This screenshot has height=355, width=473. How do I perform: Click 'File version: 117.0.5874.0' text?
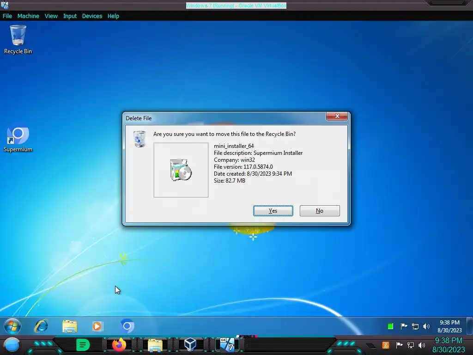pos(243,166)
